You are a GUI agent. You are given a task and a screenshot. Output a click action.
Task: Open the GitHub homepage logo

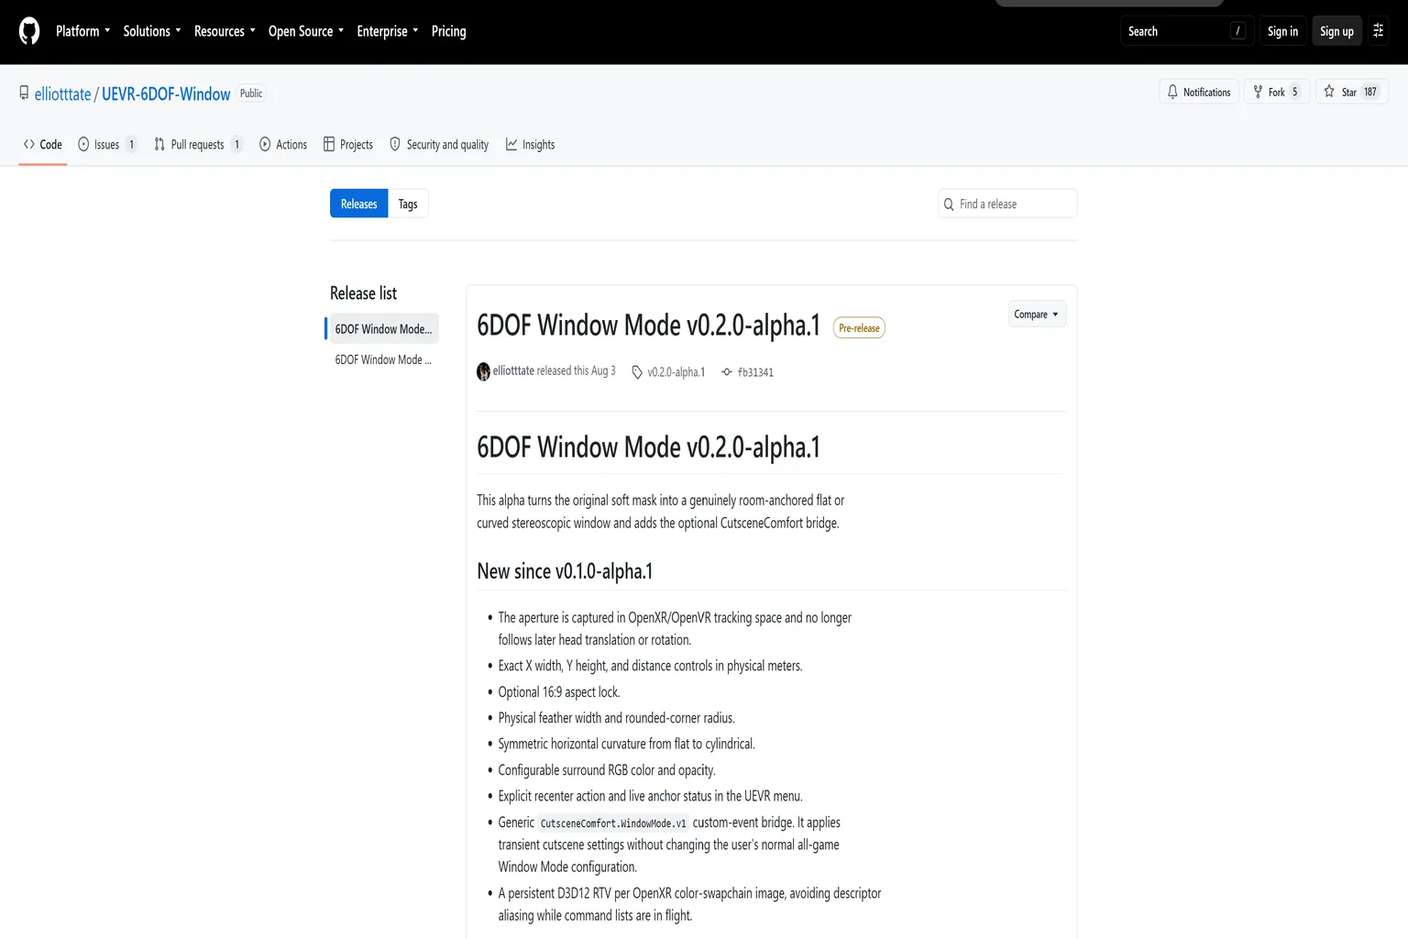click(x=29, y=31)
